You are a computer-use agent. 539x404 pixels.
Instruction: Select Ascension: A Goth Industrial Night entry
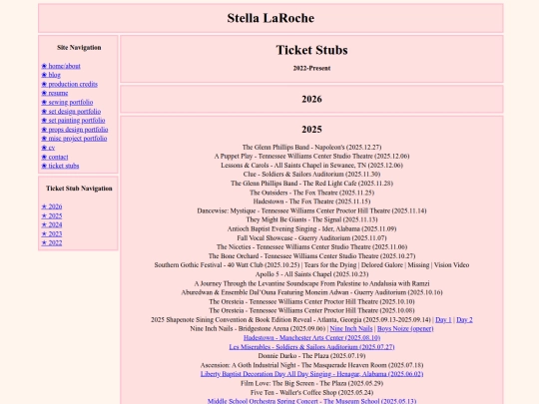click(x=311, y=365)
